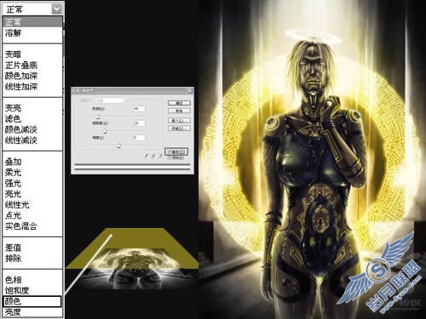Select the add-to-sample eyedropper icon

click(x=153, y=156)
